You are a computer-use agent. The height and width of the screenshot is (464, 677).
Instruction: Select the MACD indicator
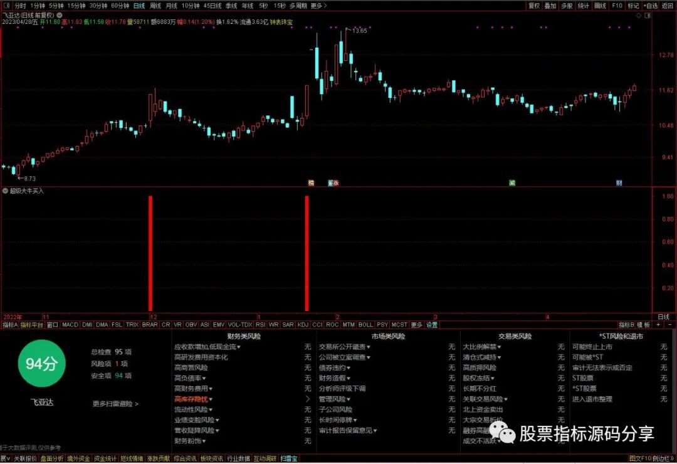click(70, 324)
